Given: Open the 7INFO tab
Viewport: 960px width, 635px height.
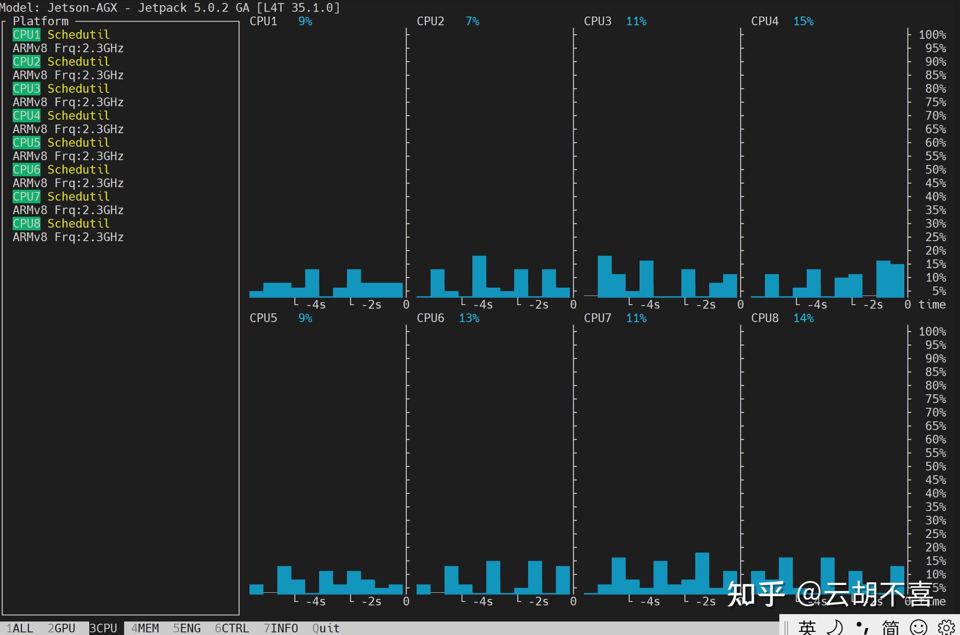Looking at the screenshot, I should 281,628.
